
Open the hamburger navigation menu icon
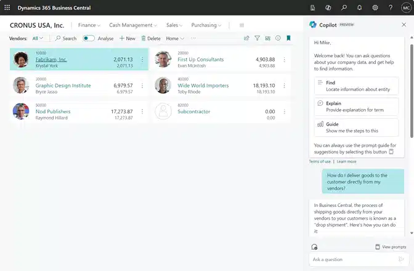pos(241,25)
